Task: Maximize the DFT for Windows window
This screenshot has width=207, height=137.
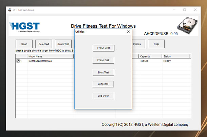Action: [x=185, y=10]
